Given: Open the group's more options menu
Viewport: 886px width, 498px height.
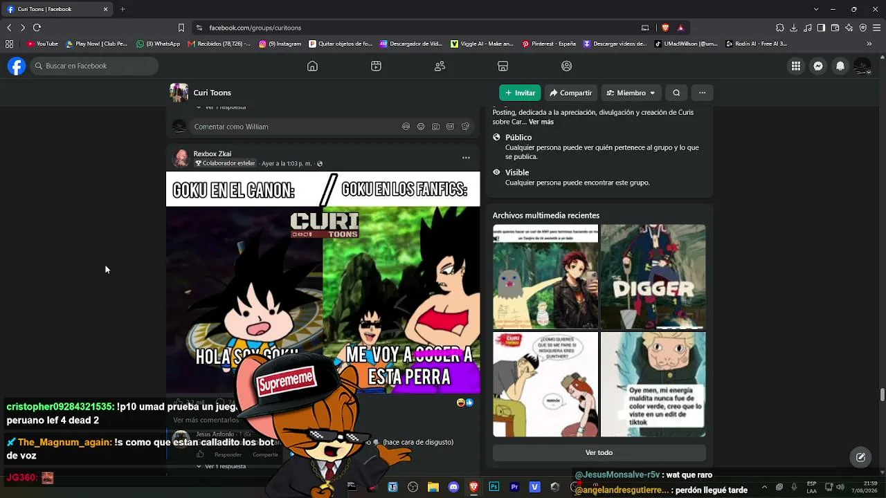Looking at the screenshot, I should tap(702, 93).
